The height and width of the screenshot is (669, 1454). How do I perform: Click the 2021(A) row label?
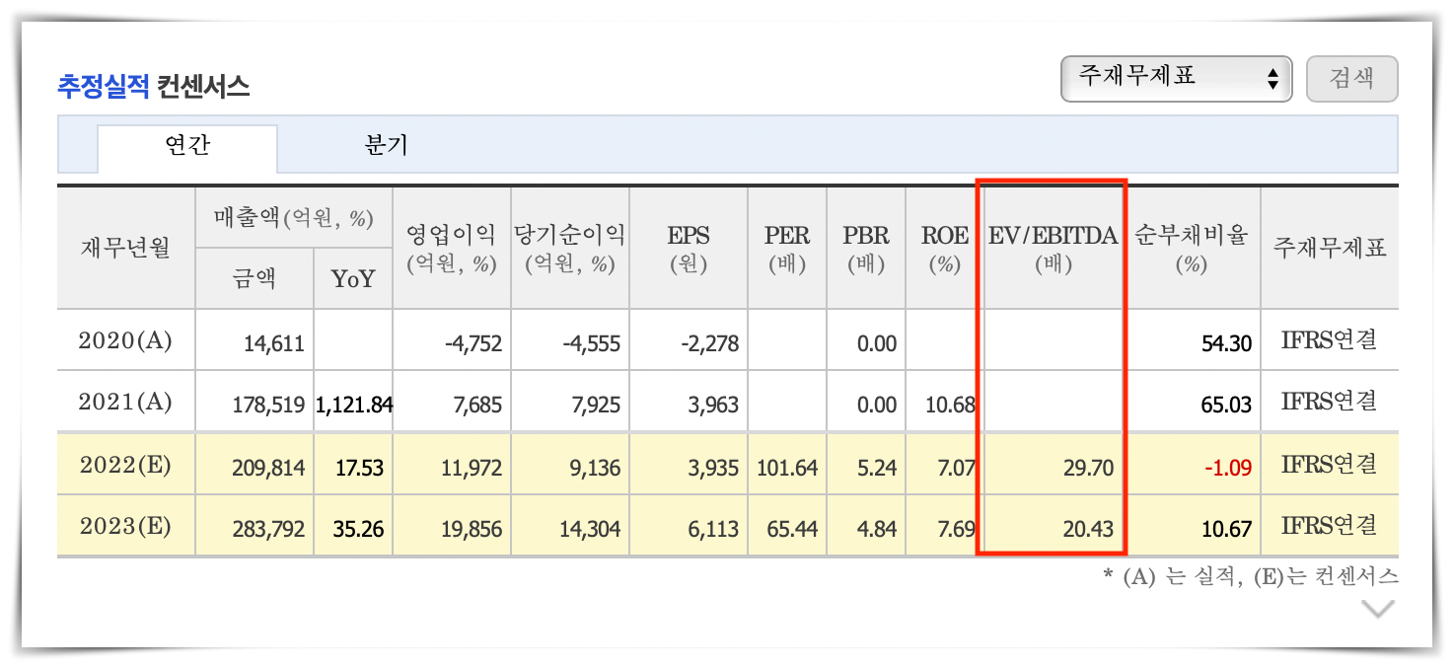tap(125, 403)
